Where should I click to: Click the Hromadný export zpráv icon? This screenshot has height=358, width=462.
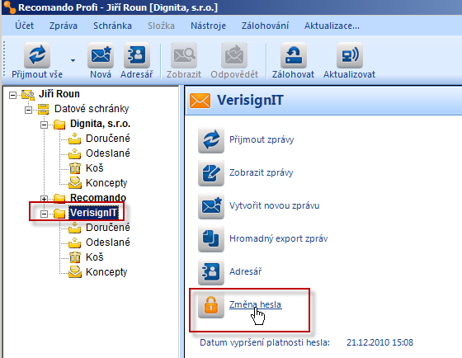coord(211,239)
